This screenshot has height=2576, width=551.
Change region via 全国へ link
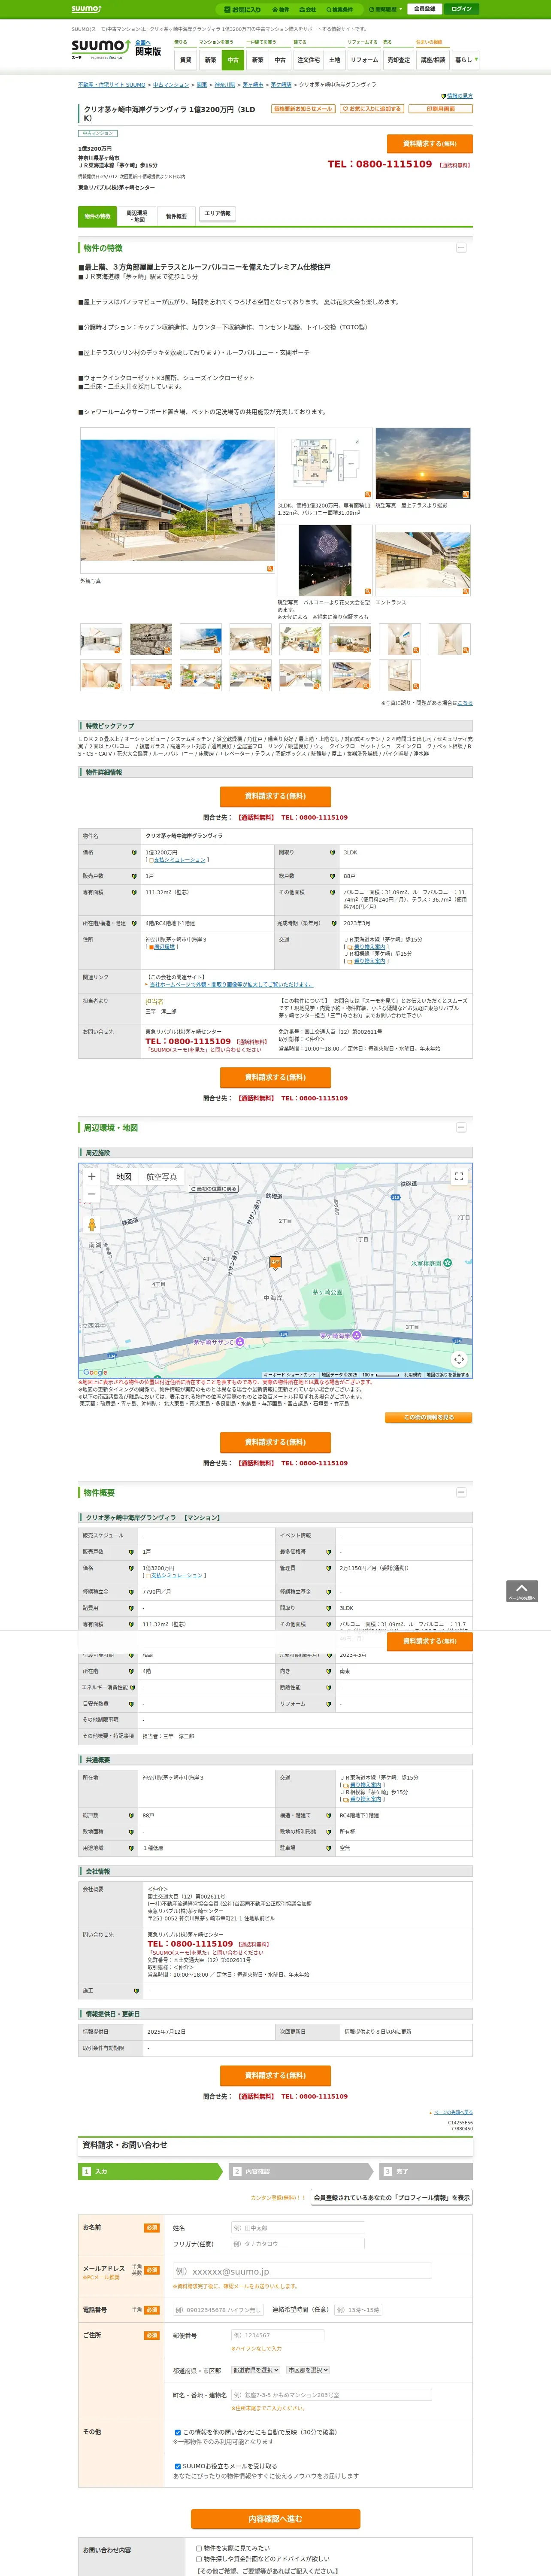coord(143,42)
